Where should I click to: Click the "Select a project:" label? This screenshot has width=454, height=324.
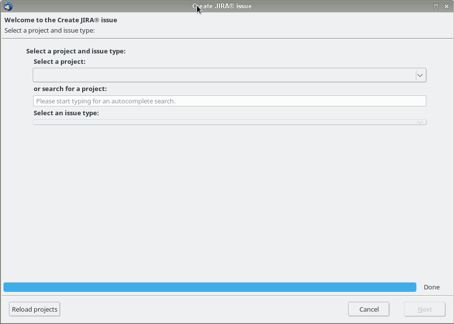point(59,62)
